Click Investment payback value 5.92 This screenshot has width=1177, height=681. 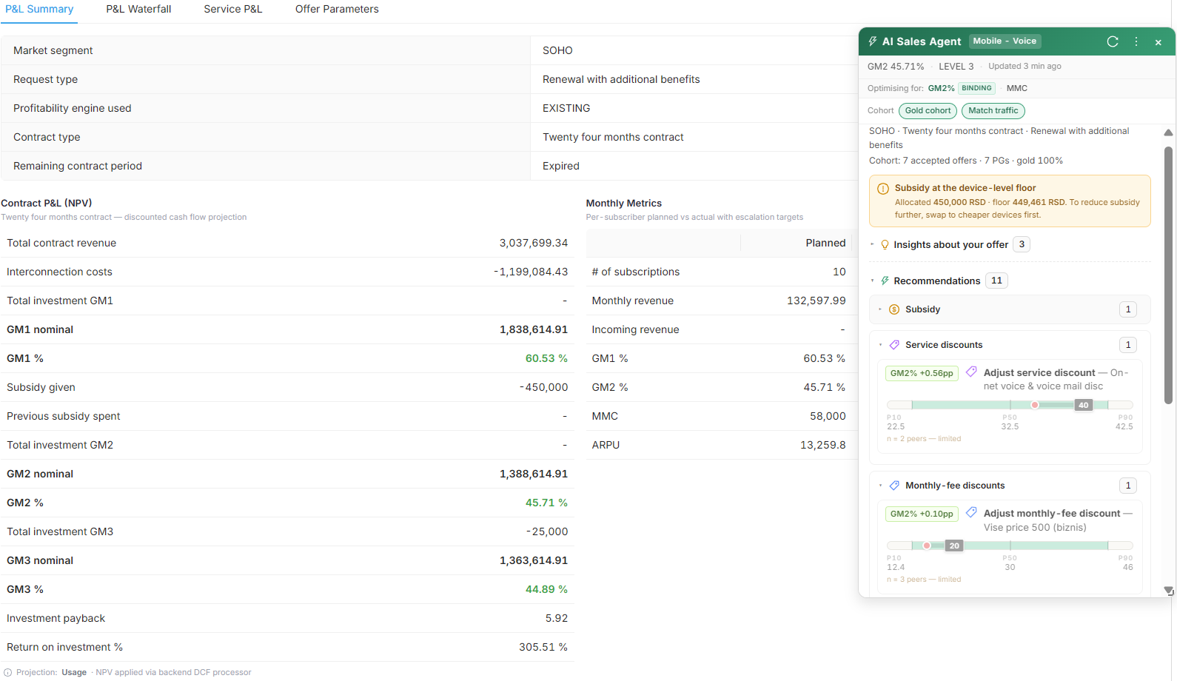(x=557, y=618)
